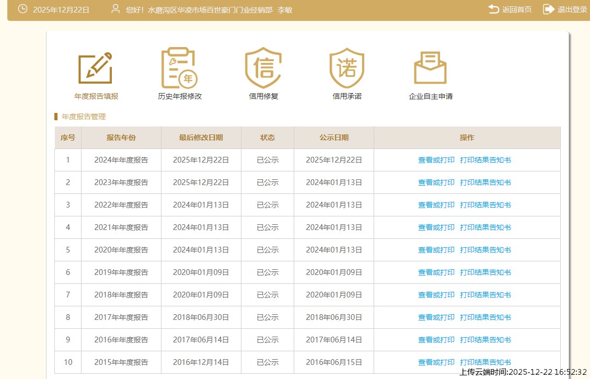Open the 信用修复 shield icon
This screenshot has width=590, height=379.
click(x=263, y=68)
